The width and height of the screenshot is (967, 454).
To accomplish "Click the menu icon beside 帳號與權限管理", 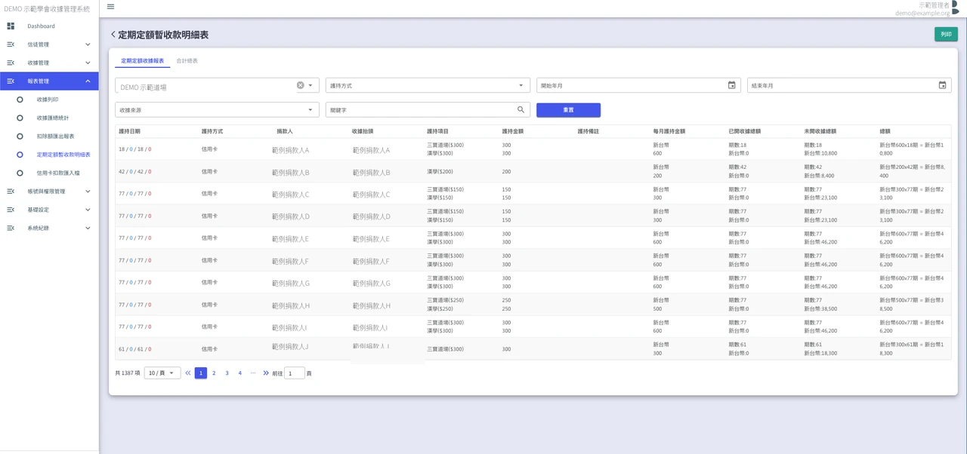I will (x=11, y=192).
